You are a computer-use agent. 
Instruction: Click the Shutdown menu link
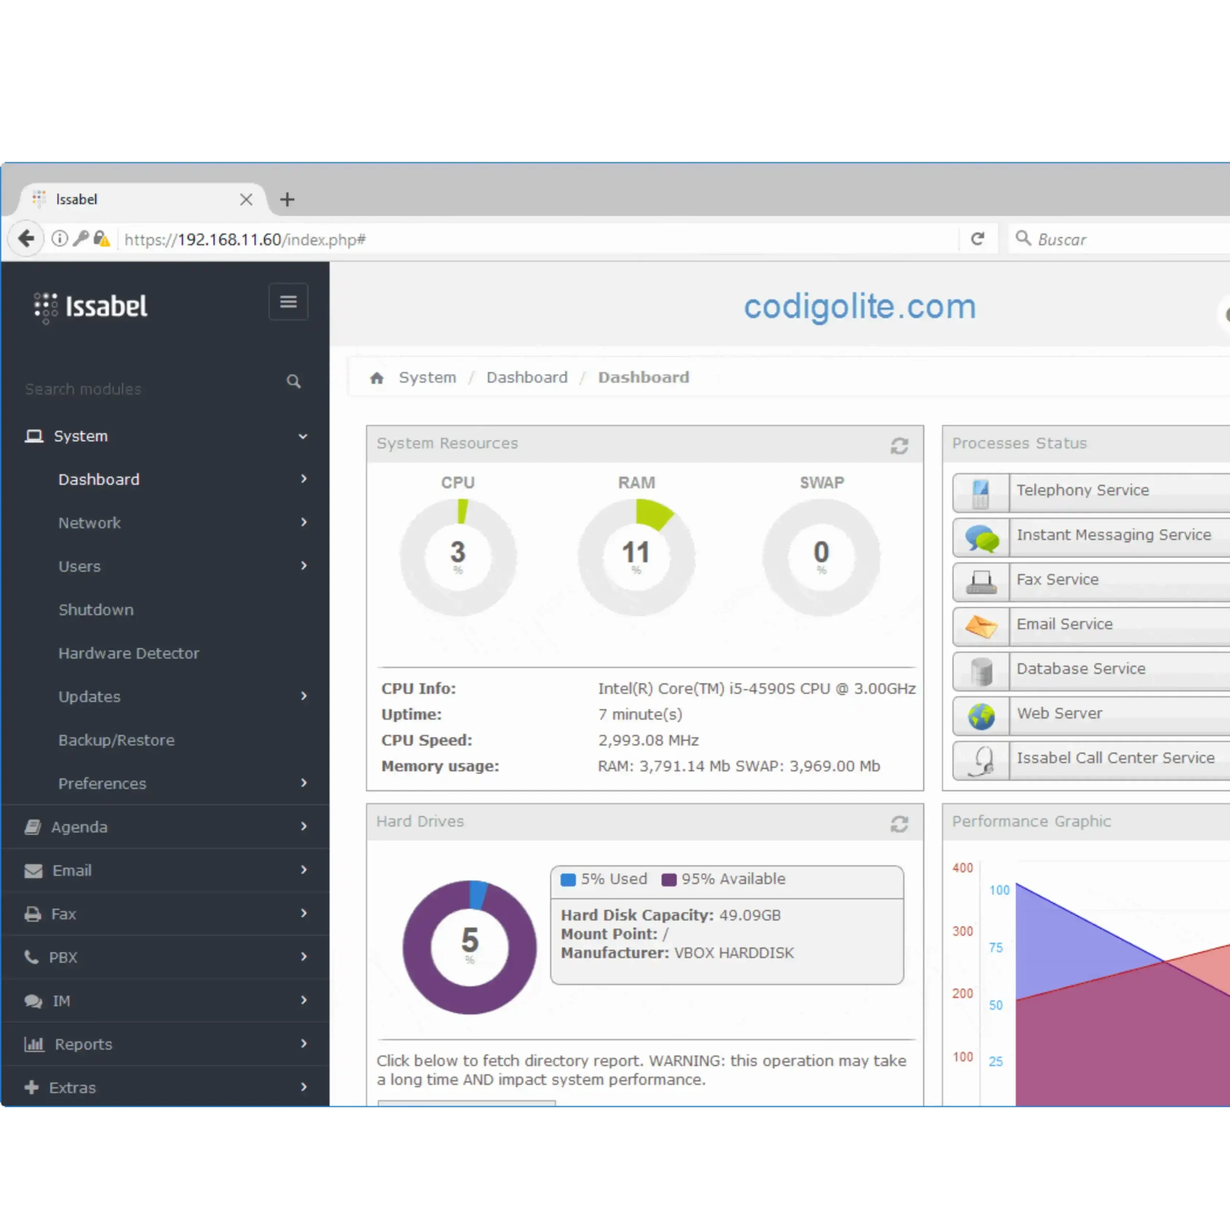[96, 610]
